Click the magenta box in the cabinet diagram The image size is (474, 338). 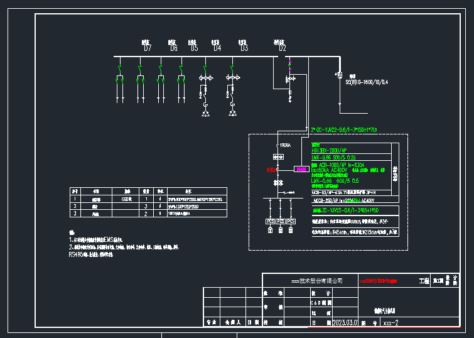click(x=301, y=169)
